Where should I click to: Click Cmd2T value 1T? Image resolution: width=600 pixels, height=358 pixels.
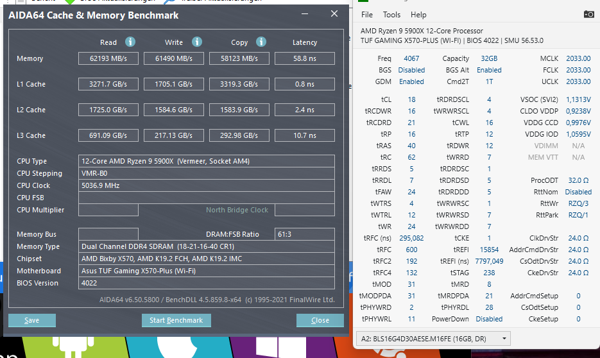pos(489,81)
